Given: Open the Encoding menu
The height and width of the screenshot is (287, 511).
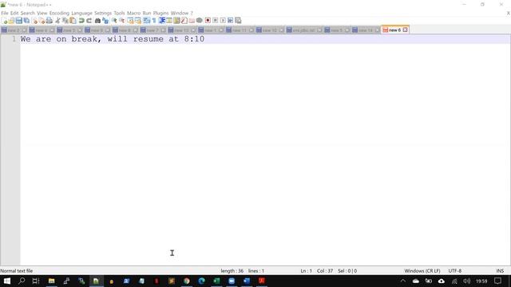Looking at the screenshot, I should pyautogui.click(x=59, y=13).
